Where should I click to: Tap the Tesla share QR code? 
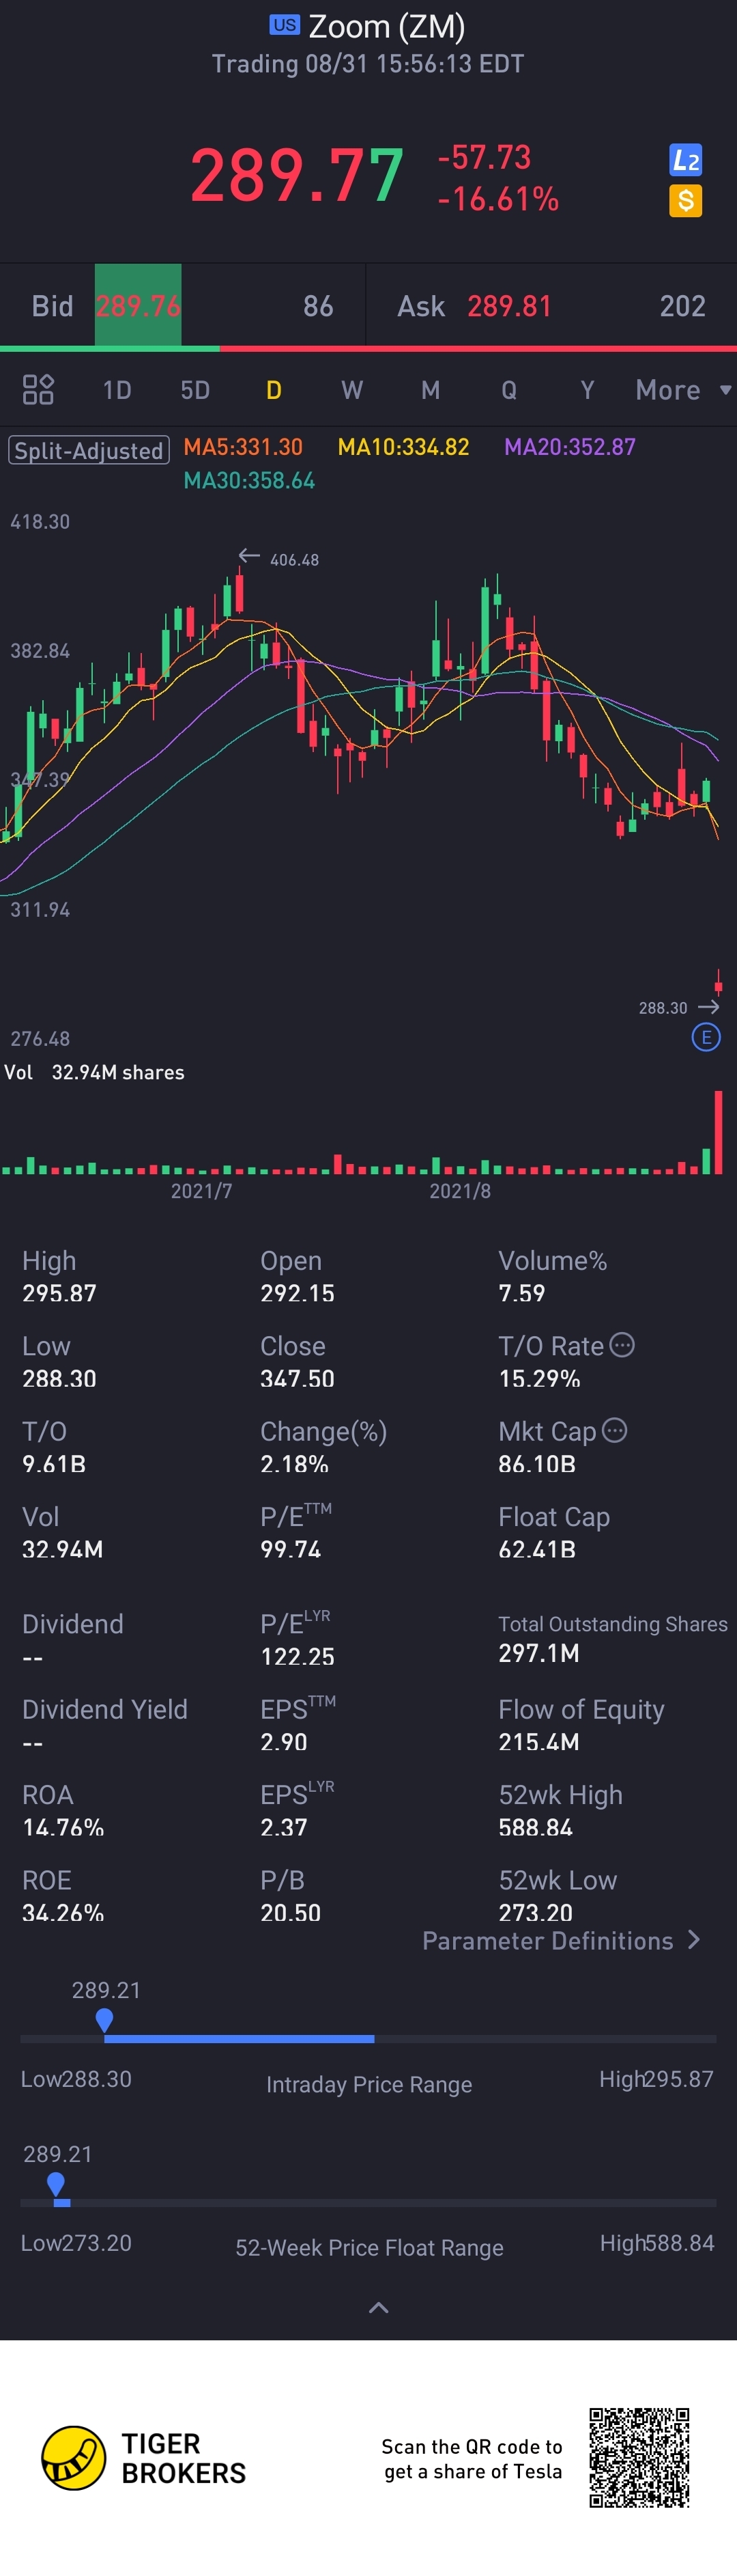(639, 2457)
